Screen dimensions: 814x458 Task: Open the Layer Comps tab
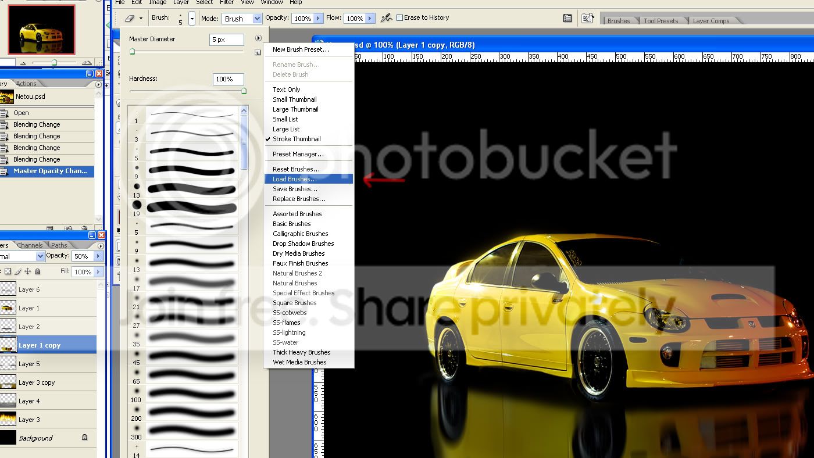point(711,20)
